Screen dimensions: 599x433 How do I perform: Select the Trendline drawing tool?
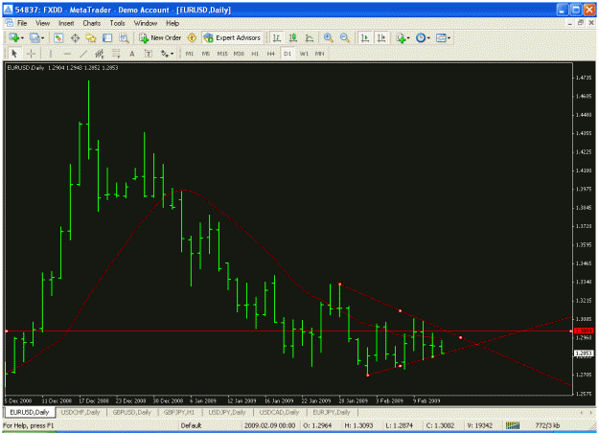click(x=83, y=54)
